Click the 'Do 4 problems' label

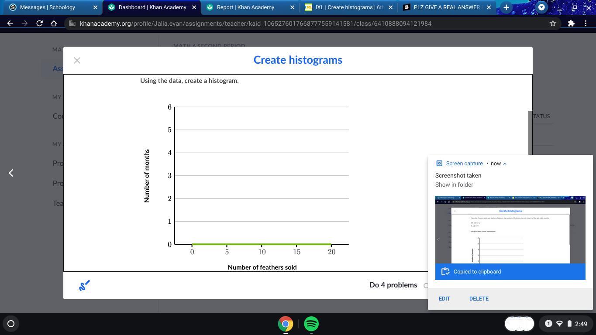393,285
